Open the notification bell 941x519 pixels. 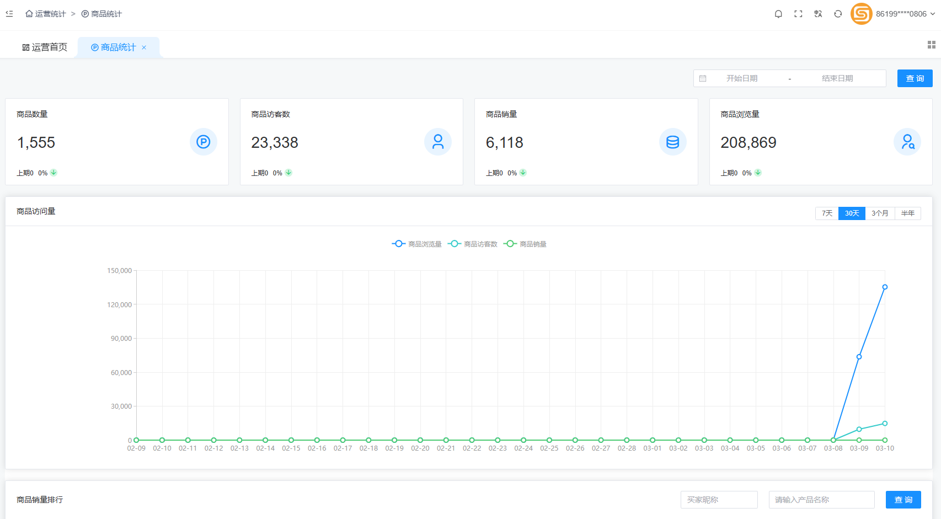(778, 14)
